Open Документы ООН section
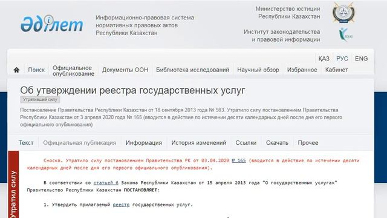The image size is (387, 218). point(125,70)
